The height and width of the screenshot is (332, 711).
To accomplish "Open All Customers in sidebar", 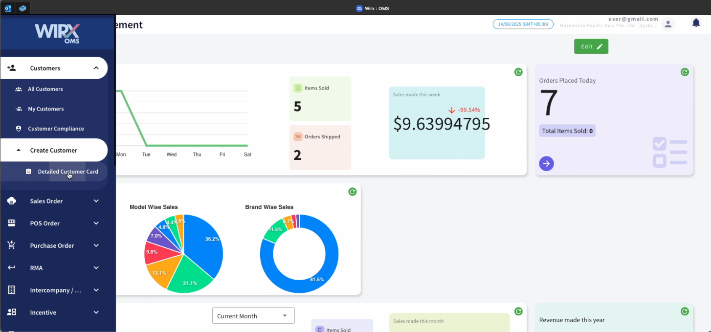I will [x=45, y=89].
